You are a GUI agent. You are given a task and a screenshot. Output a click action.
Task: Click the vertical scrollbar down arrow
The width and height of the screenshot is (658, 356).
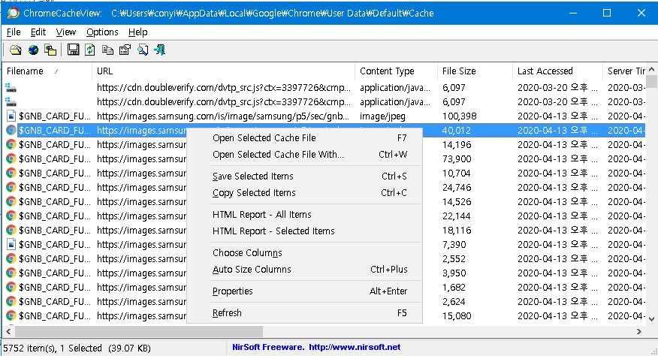click(x=652, y=319)
